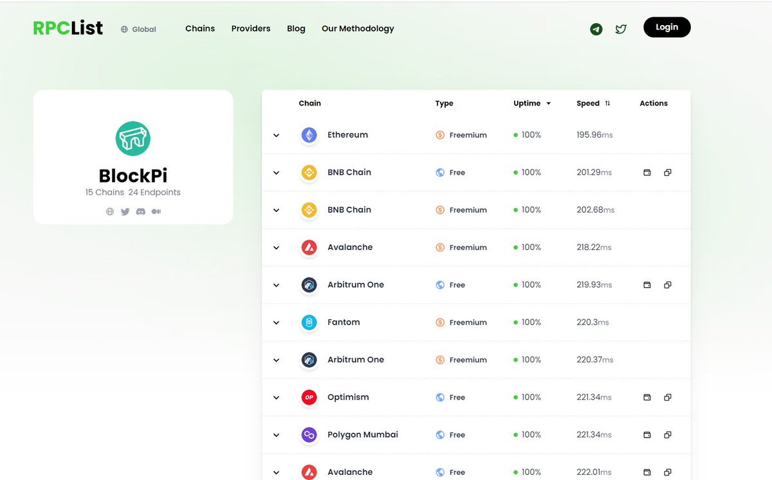This screenshot has height=480, width=772.
Task: Add Polygon Mumbai endpoint to wallet
Action: pos(647,435)
